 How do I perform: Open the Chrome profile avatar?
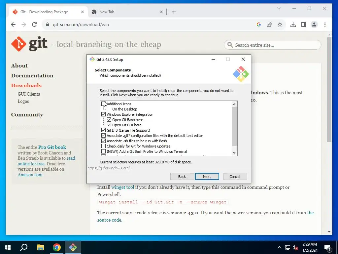point(314,24)
